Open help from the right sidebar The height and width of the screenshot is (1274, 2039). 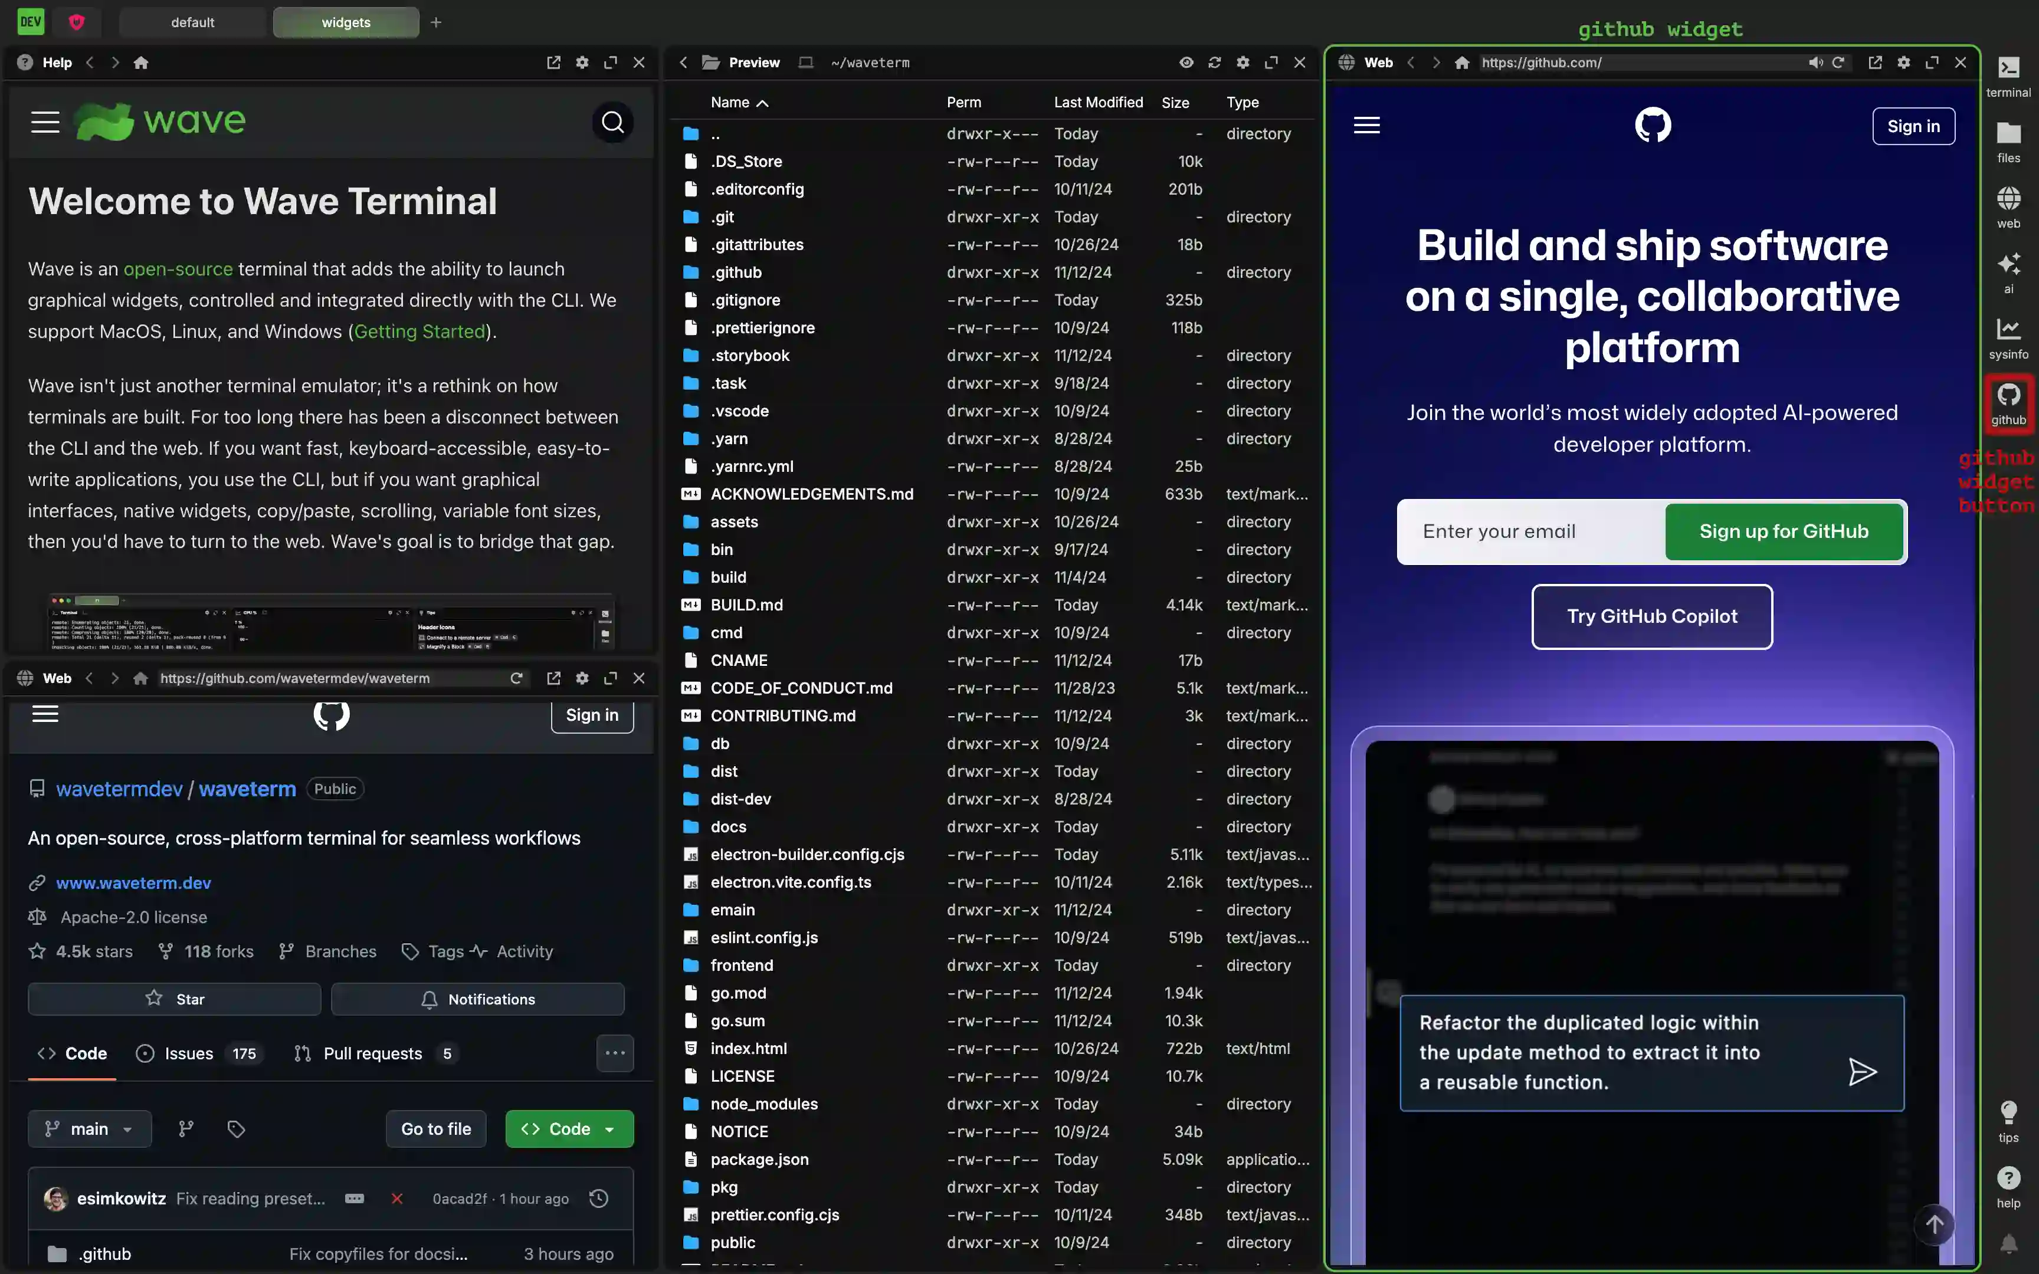click(x=2009, y=1187)
